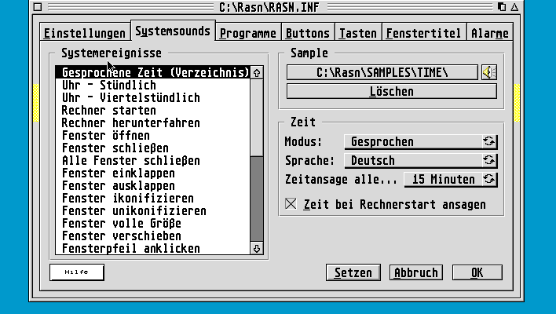Open the Sprache 'Deutsch' selector
Image resolution: width=556 pixels, height=314 pixels.
413,161
